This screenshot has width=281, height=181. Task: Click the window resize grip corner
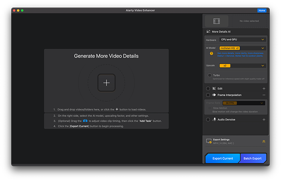[x=267, y=162]
